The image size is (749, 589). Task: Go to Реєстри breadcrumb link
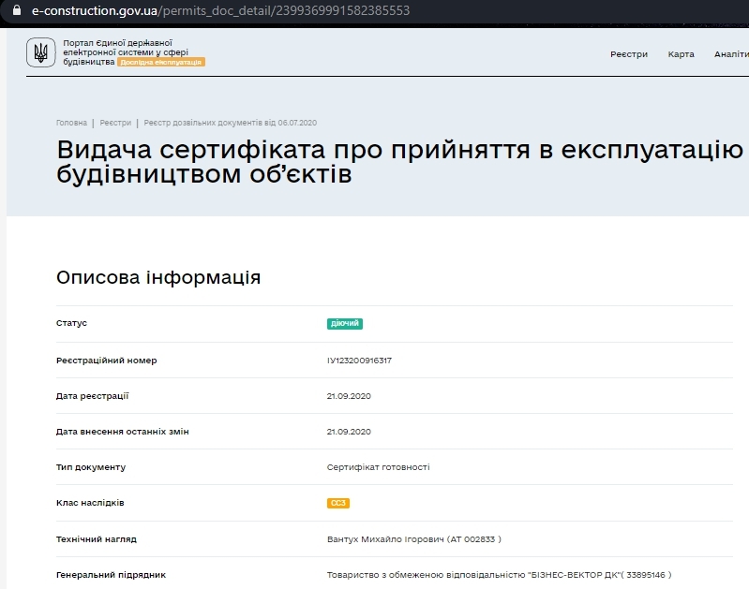(x=115, y=123)
